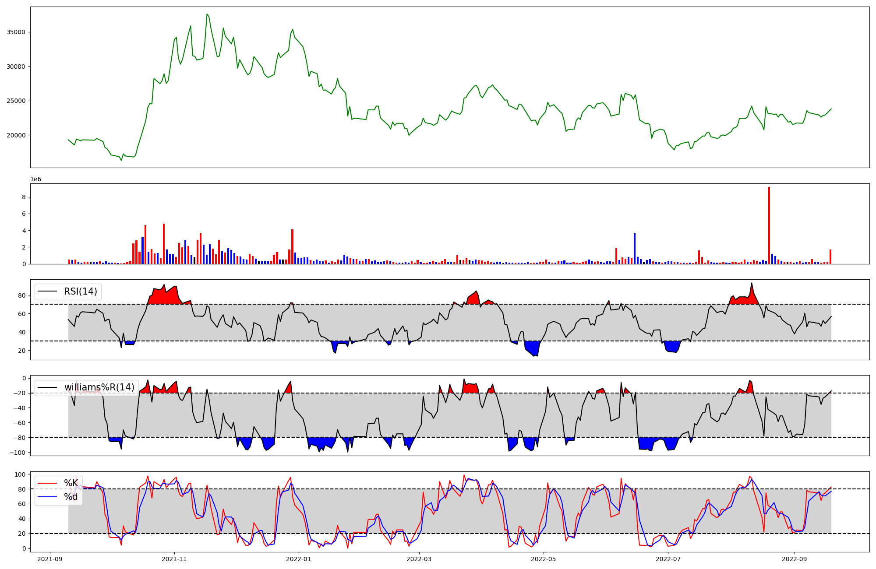Click the 20000 price axis label
876x569 pixels.
(16, 135)
